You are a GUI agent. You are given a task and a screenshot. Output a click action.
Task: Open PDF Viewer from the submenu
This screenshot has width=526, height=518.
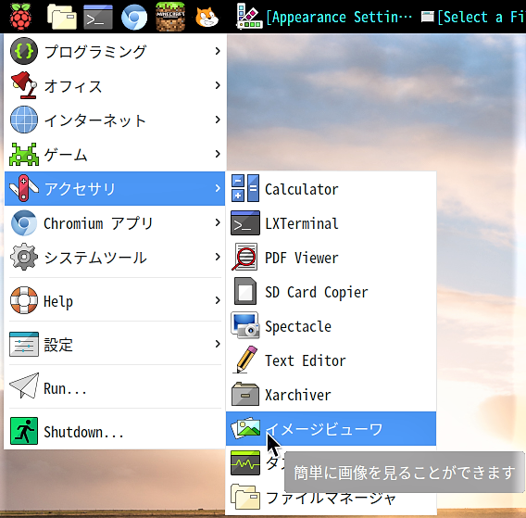(331, 258)
